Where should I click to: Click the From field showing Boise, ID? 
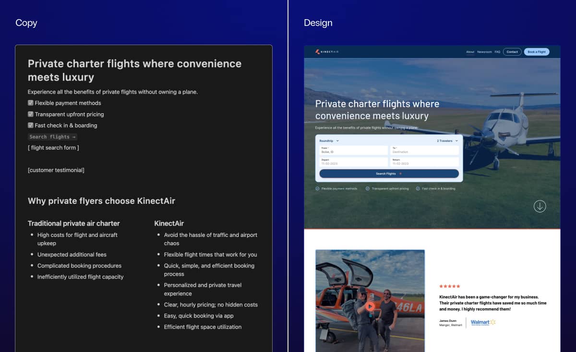[353, 150]
